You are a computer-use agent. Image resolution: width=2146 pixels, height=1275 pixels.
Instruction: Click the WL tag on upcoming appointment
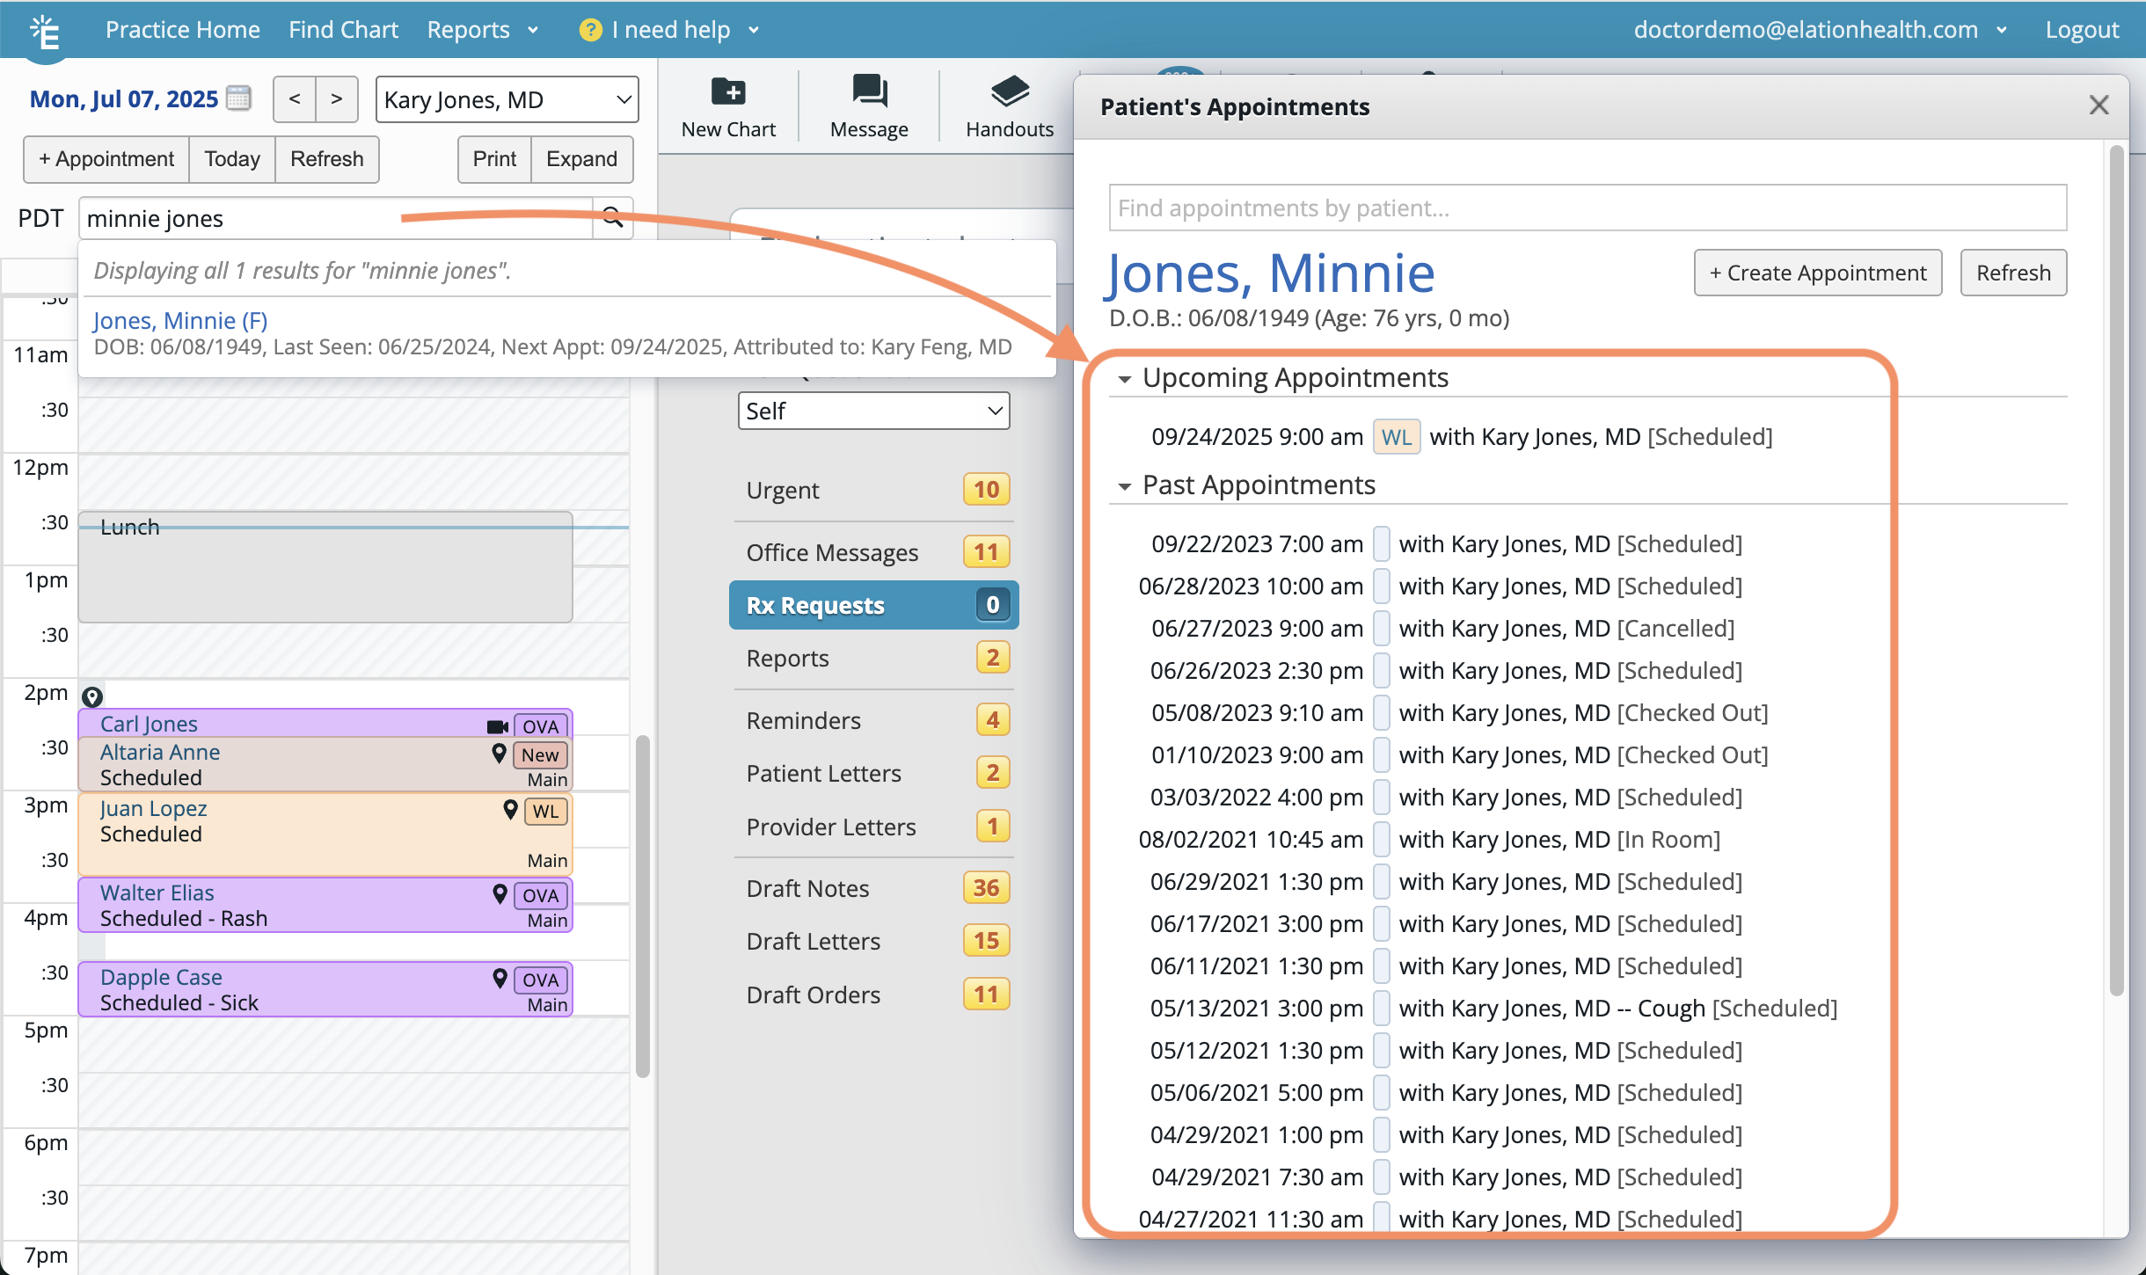click(1396, 437)
